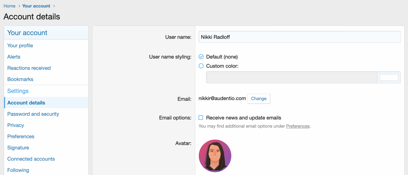Go to Home breadcrumb link

coord(9,6)
